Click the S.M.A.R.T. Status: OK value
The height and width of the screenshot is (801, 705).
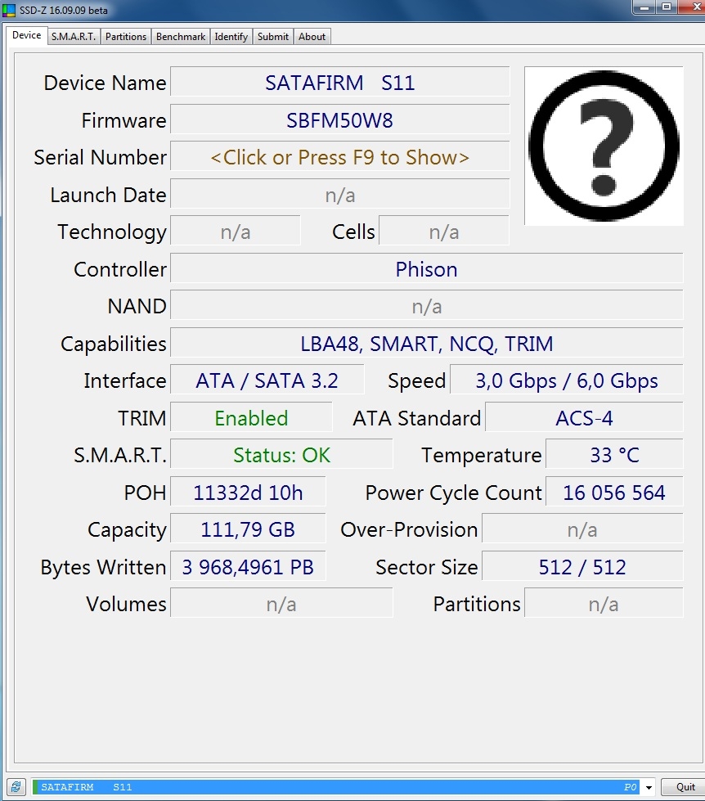pyautogui.click(x=281, y=455)
